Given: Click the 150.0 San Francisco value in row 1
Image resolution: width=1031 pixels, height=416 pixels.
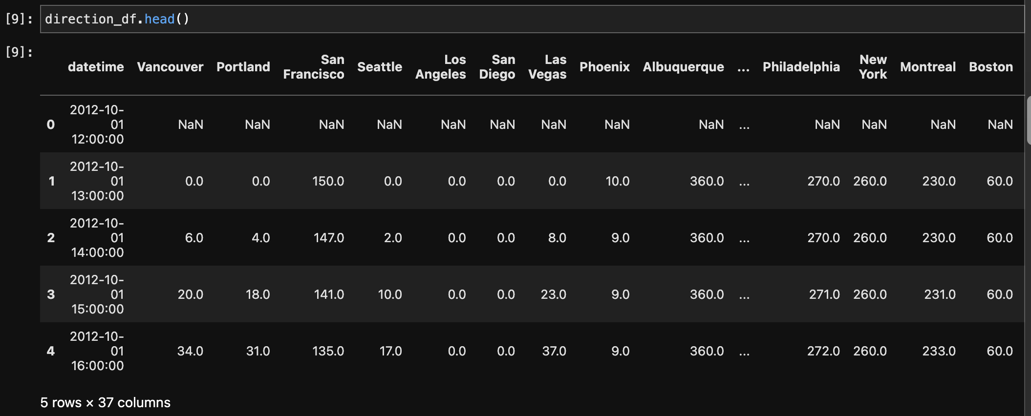Looking at the screenshot, I should [328, 181].
